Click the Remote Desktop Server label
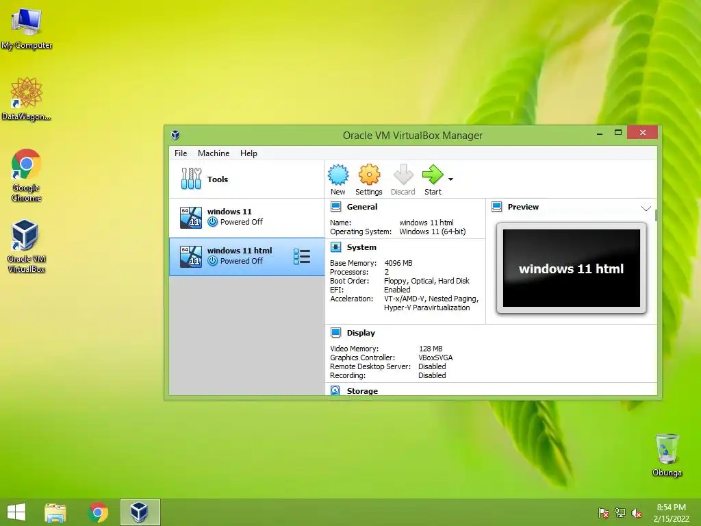The height and width of the screenshot is (526, 701). pos(370,366)
